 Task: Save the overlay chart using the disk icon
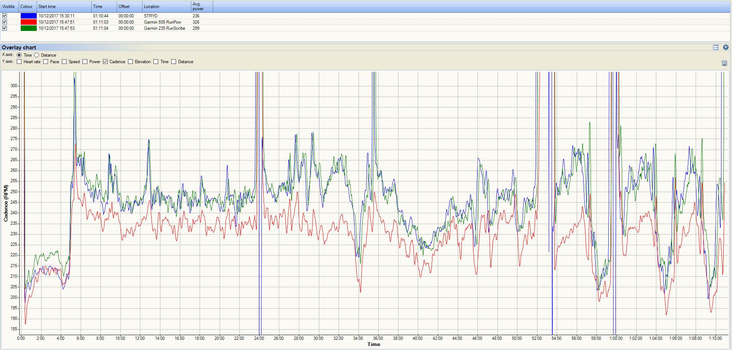(x=724, y=63)
